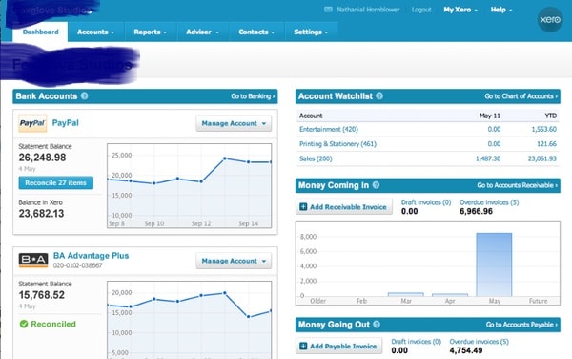Click plus icon on Add Payable Invoice
The image size is (572, 359).
303,346
